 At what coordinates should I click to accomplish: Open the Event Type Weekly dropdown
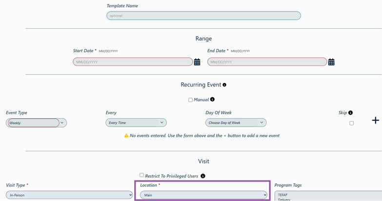click(36, 123)
